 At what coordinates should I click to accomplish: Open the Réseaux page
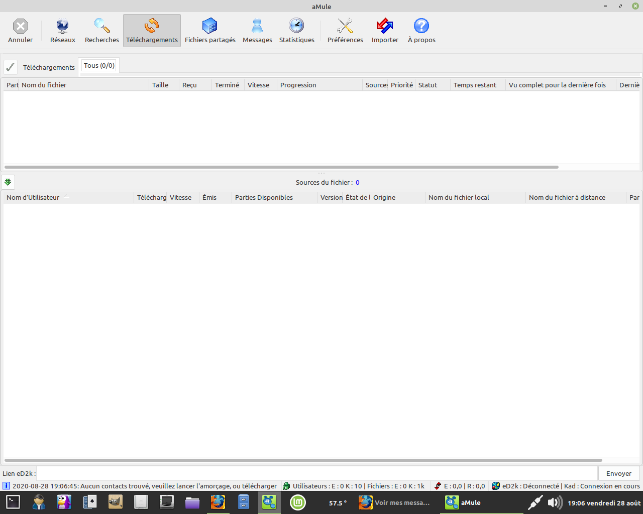click(63, 31)
